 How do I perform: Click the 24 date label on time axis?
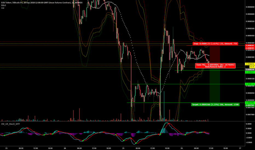[65, 148]
